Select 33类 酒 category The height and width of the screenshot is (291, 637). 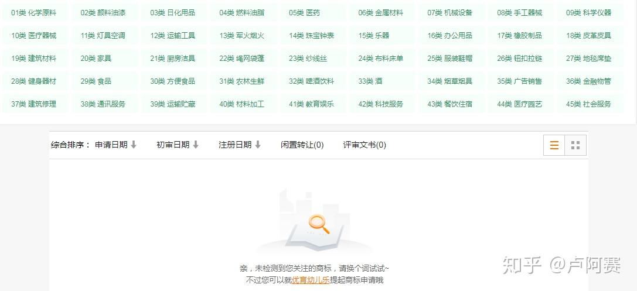tap(370, 81)
